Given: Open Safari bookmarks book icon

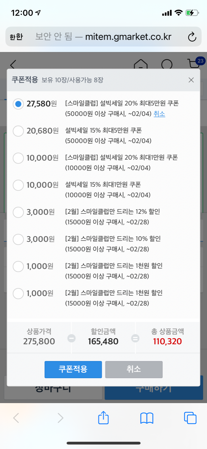Looking at the screenshot, I should point(147,418).
